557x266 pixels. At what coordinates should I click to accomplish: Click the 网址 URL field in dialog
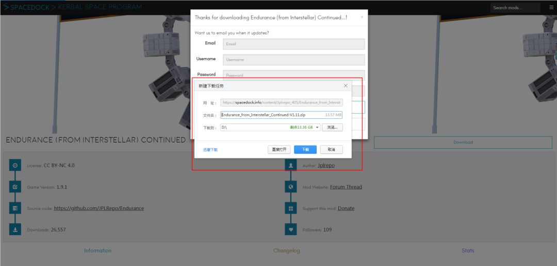[282, 102]
